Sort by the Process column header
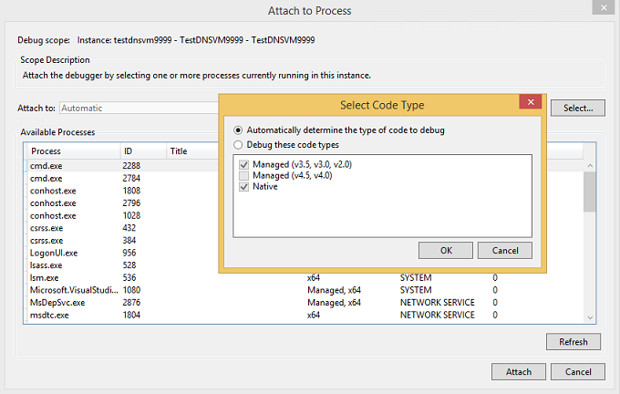This screenshot has width=620, height=394. click(71, 151)
